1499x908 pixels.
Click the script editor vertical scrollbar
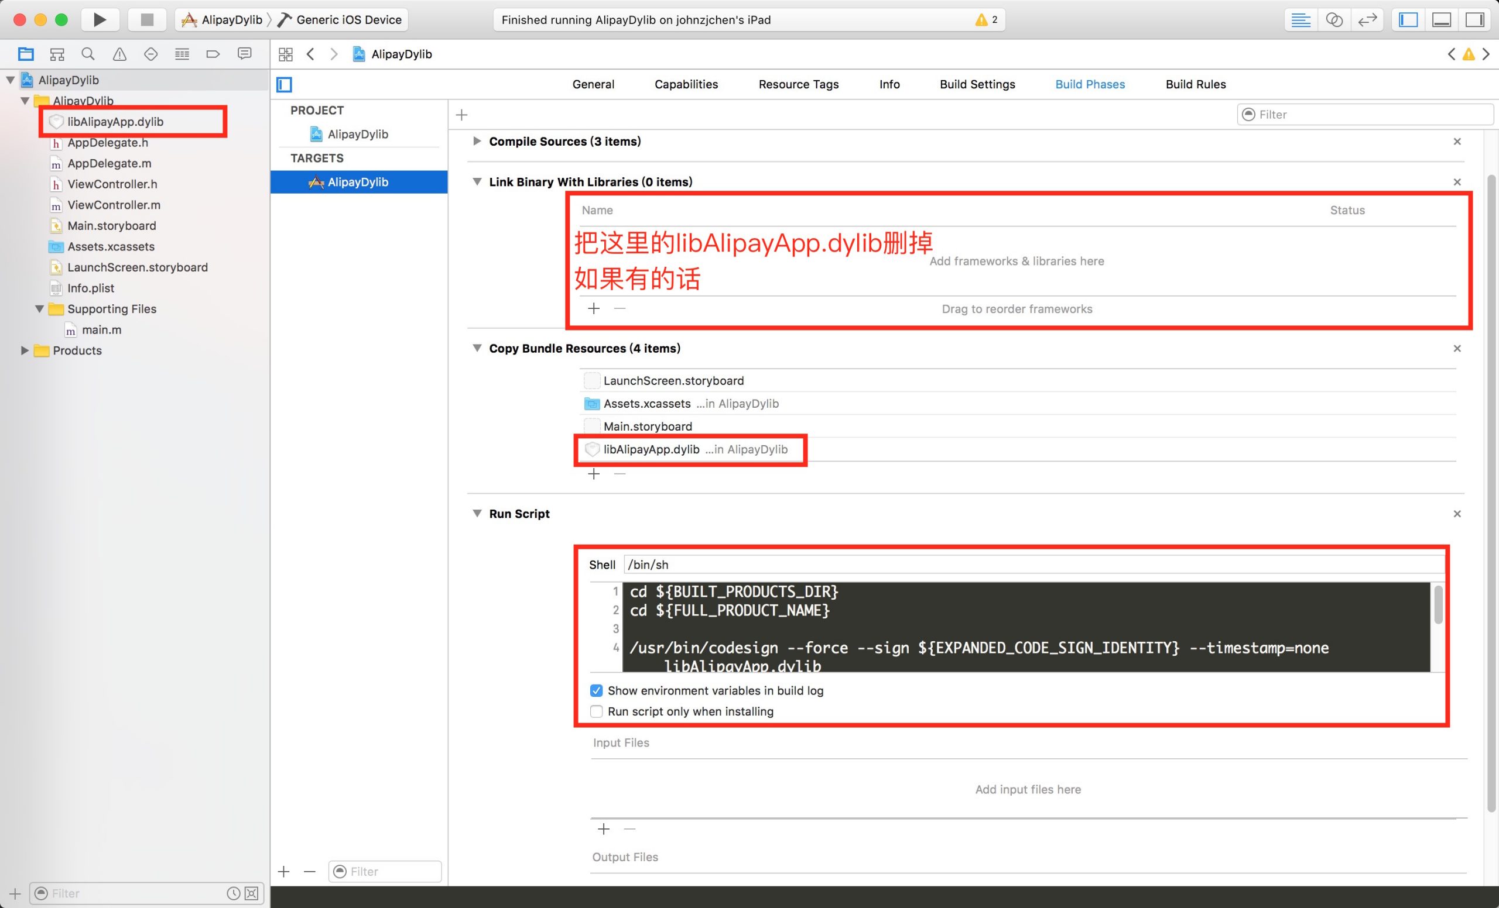[x=1438, y=606]
